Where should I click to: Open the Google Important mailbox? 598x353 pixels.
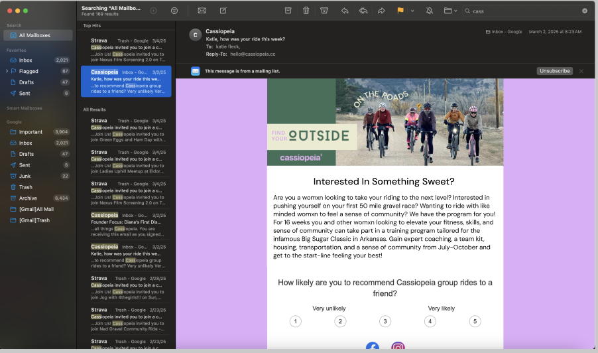coord(38,131)
